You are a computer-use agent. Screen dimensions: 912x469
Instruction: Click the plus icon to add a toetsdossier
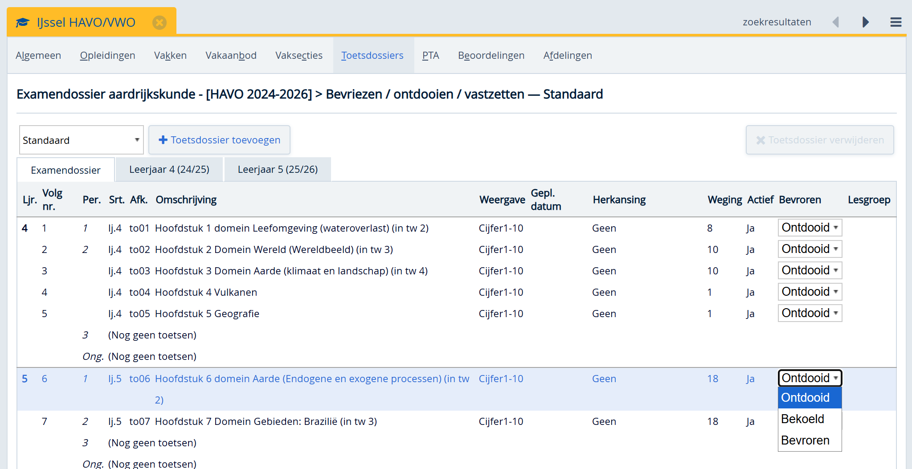[163, 140]
